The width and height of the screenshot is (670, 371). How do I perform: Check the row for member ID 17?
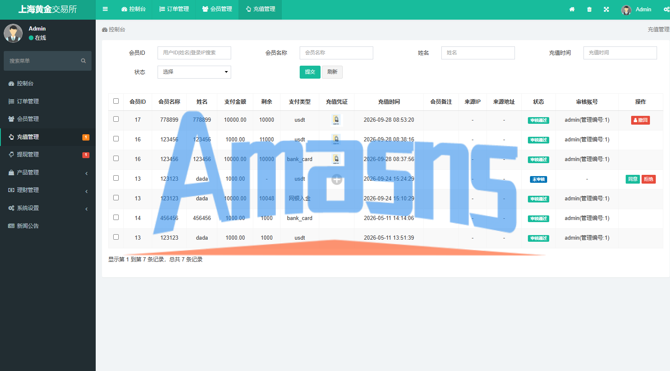116,119
